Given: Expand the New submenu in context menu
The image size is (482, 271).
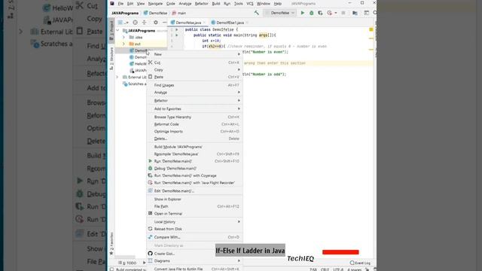Looking at the screenshot, I should 194,54.
